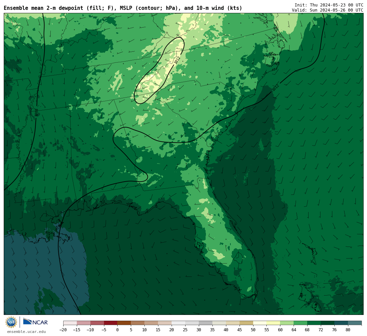Pick the 72 to 76 darkest green swatch
This screenshot has height=336, width=367.
click(x=328, y=323)
